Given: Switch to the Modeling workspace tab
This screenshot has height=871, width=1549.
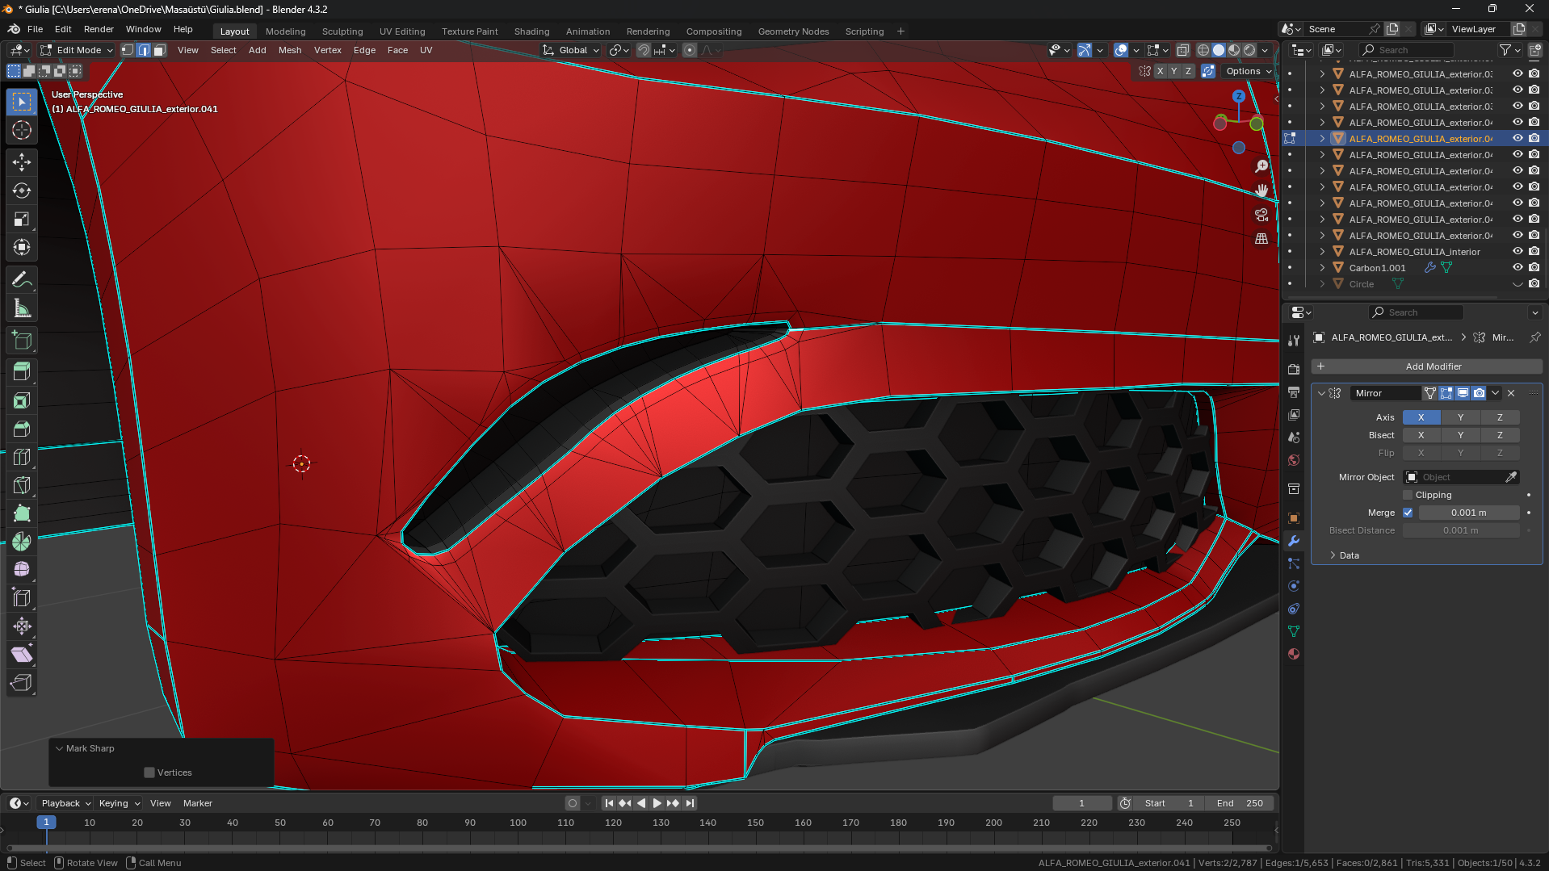Looking at the screenshot, I should coord(286,31).
